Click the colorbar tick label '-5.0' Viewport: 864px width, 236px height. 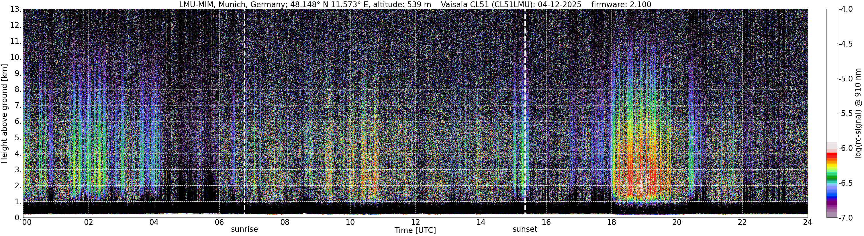coord(846,79)
